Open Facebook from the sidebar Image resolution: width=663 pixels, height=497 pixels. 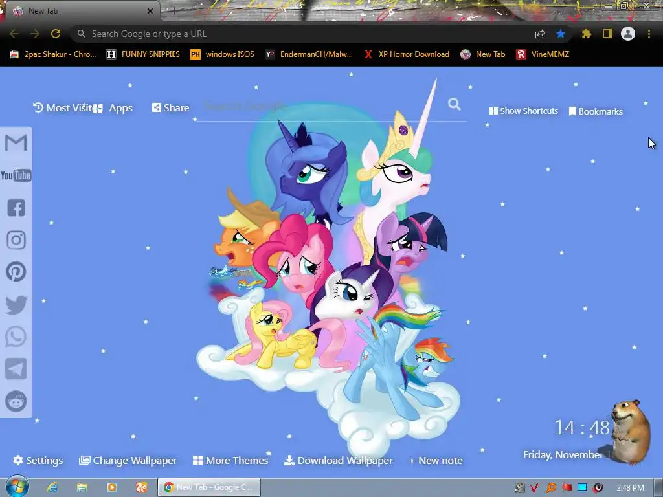tap(16, 208)
